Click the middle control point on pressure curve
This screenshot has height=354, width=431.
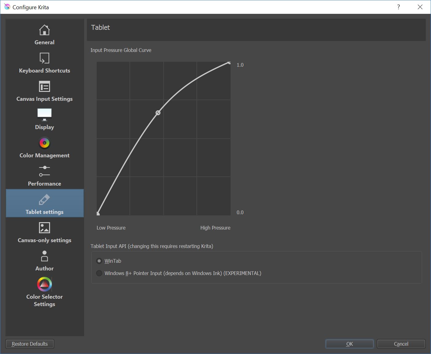[158, 113]
